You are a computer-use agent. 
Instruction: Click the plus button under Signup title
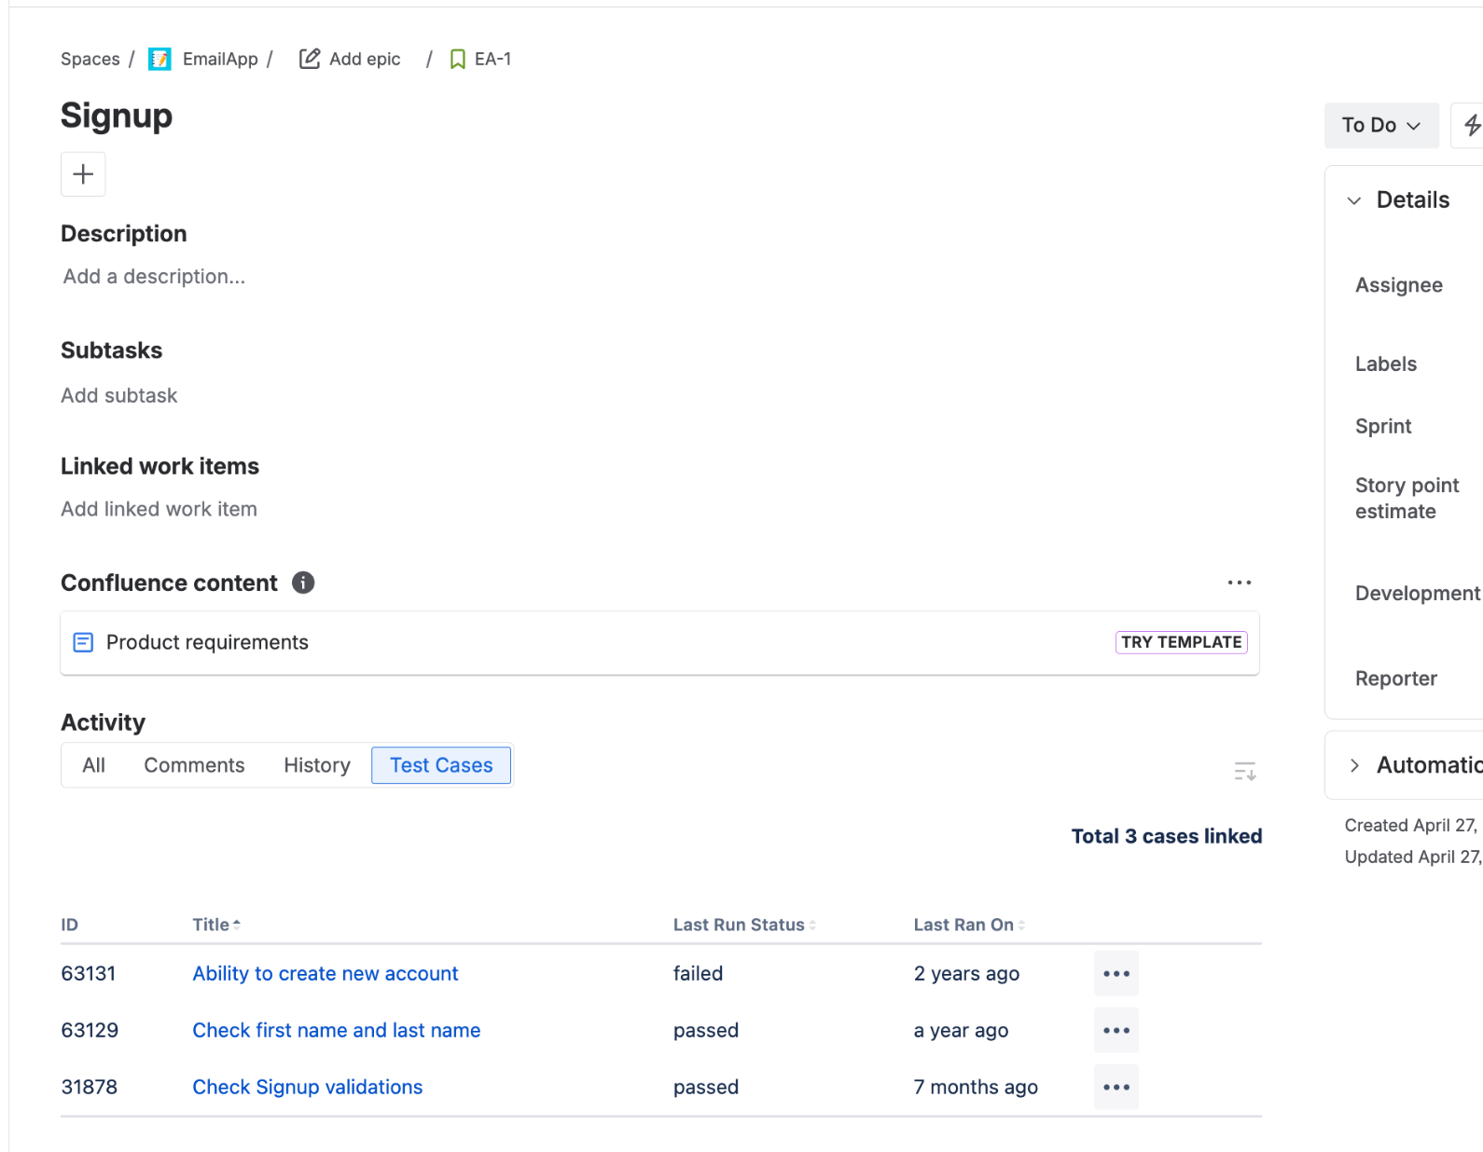(x=83, y=174)
